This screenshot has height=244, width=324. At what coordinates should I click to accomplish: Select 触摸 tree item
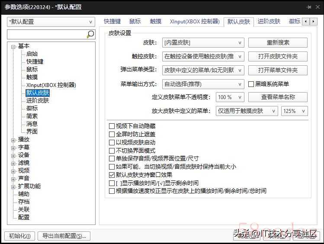[32, 77]
